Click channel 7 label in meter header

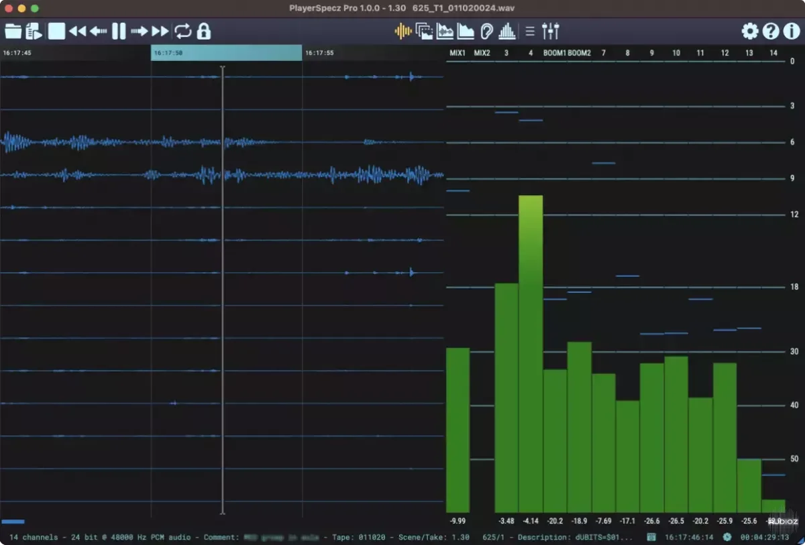pos(604,52)
